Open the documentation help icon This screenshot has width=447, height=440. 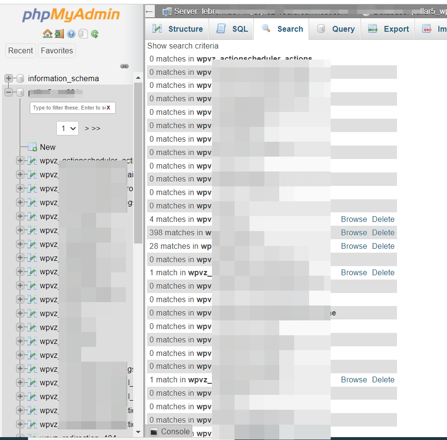(71, 34)
